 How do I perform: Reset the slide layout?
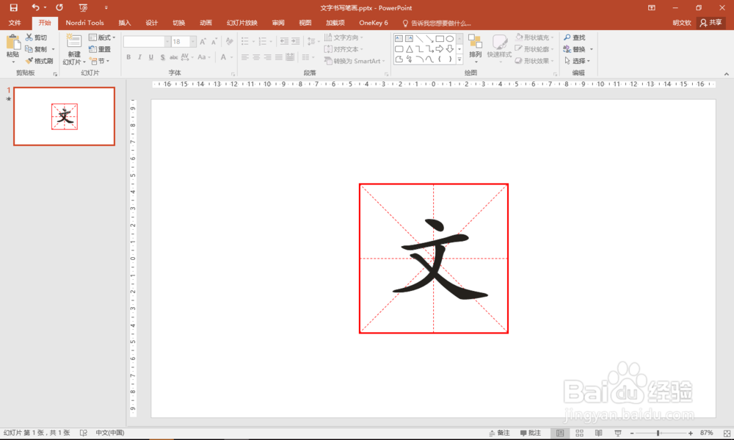100,49
